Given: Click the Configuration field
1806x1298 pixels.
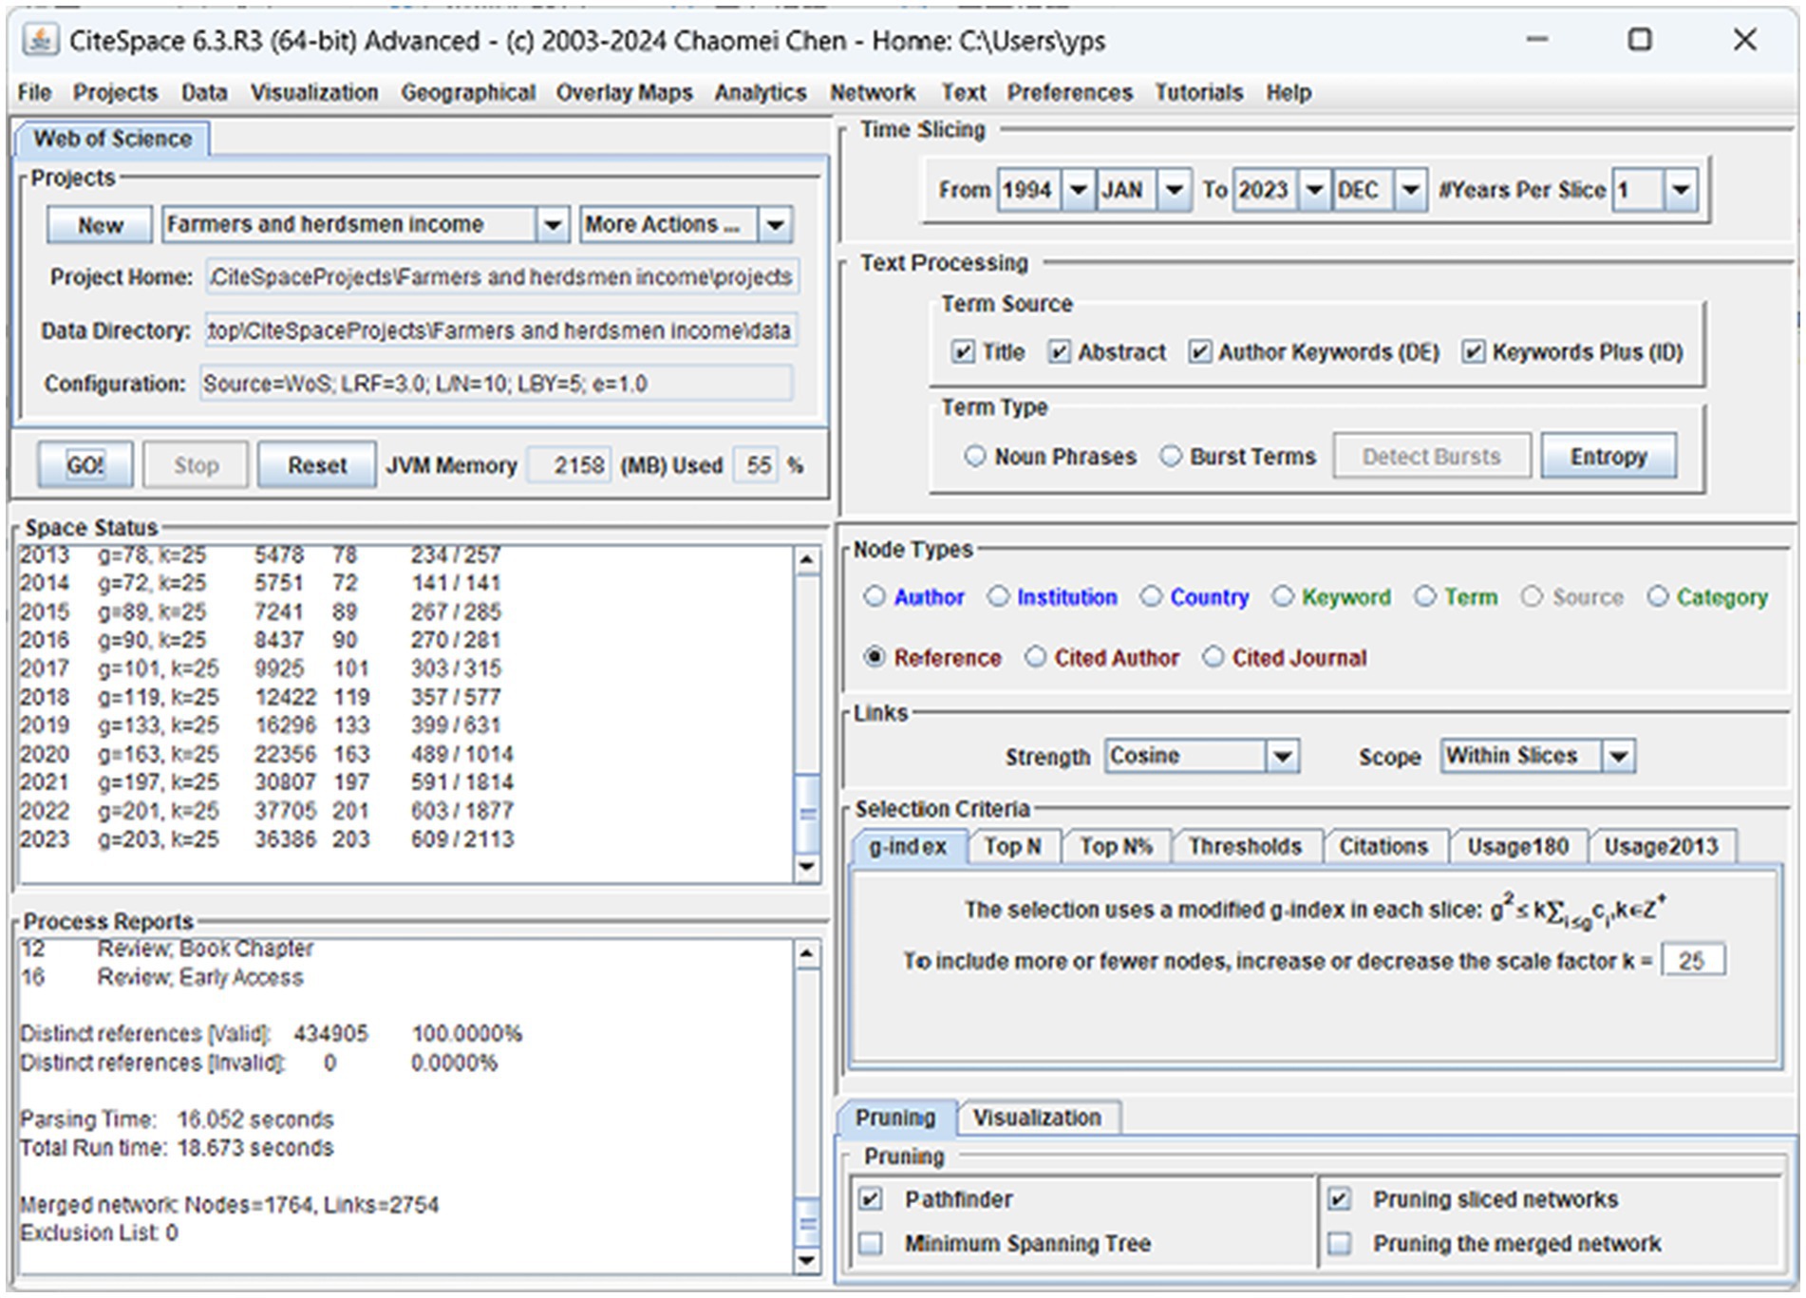Looking at the screenshot, I should (x=496, y=385).
